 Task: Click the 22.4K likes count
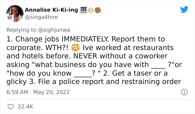(25, 106)
